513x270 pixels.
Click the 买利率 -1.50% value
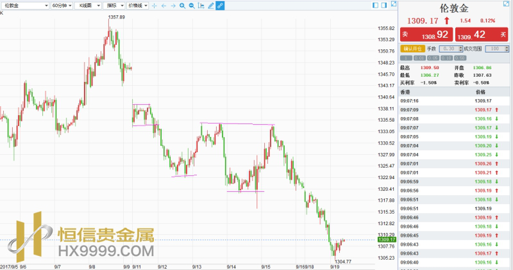coord(428,83)
